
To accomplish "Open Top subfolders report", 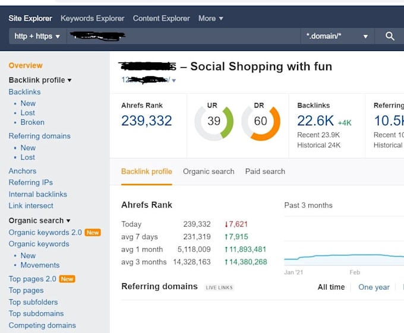I will 33,302.
